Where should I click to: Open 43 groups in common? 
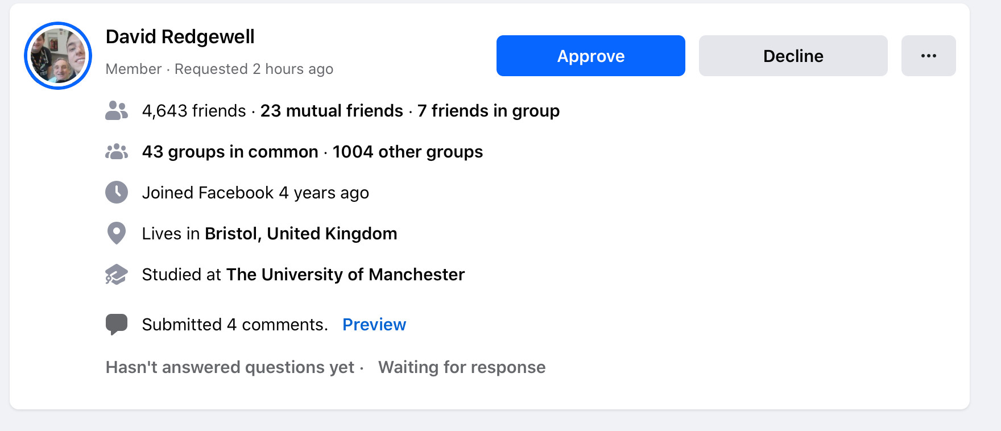[230, 152]
